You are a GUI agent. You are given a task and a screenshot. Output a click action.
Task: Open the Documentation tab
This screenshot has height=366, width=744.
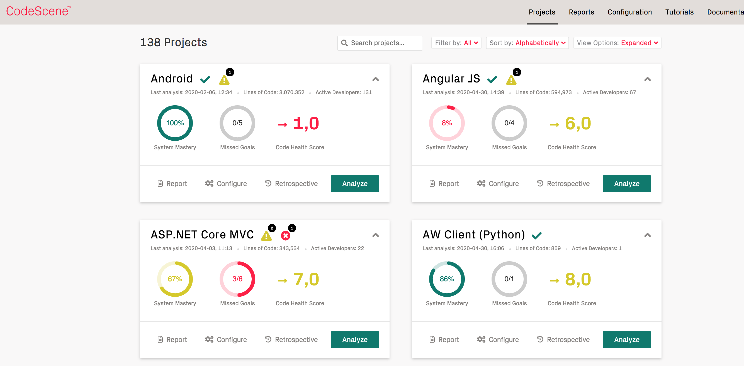[725, 12]
